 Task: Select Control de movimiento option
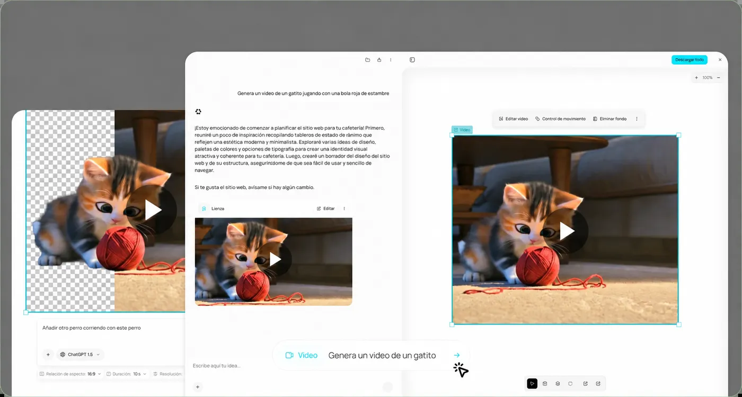[x=560, y=119]
